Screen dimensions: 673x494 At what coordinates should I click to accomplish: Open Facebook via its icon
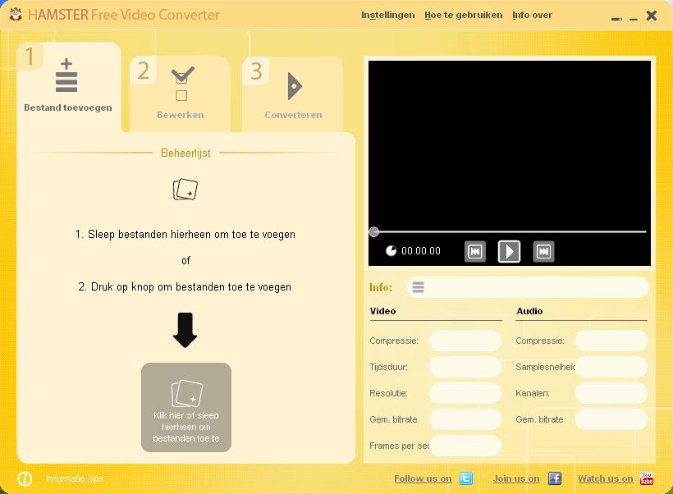pos(556,478)
